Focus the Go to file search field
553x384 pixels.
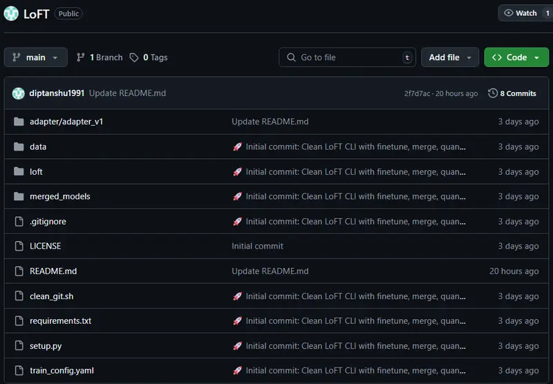click(347, 57)
